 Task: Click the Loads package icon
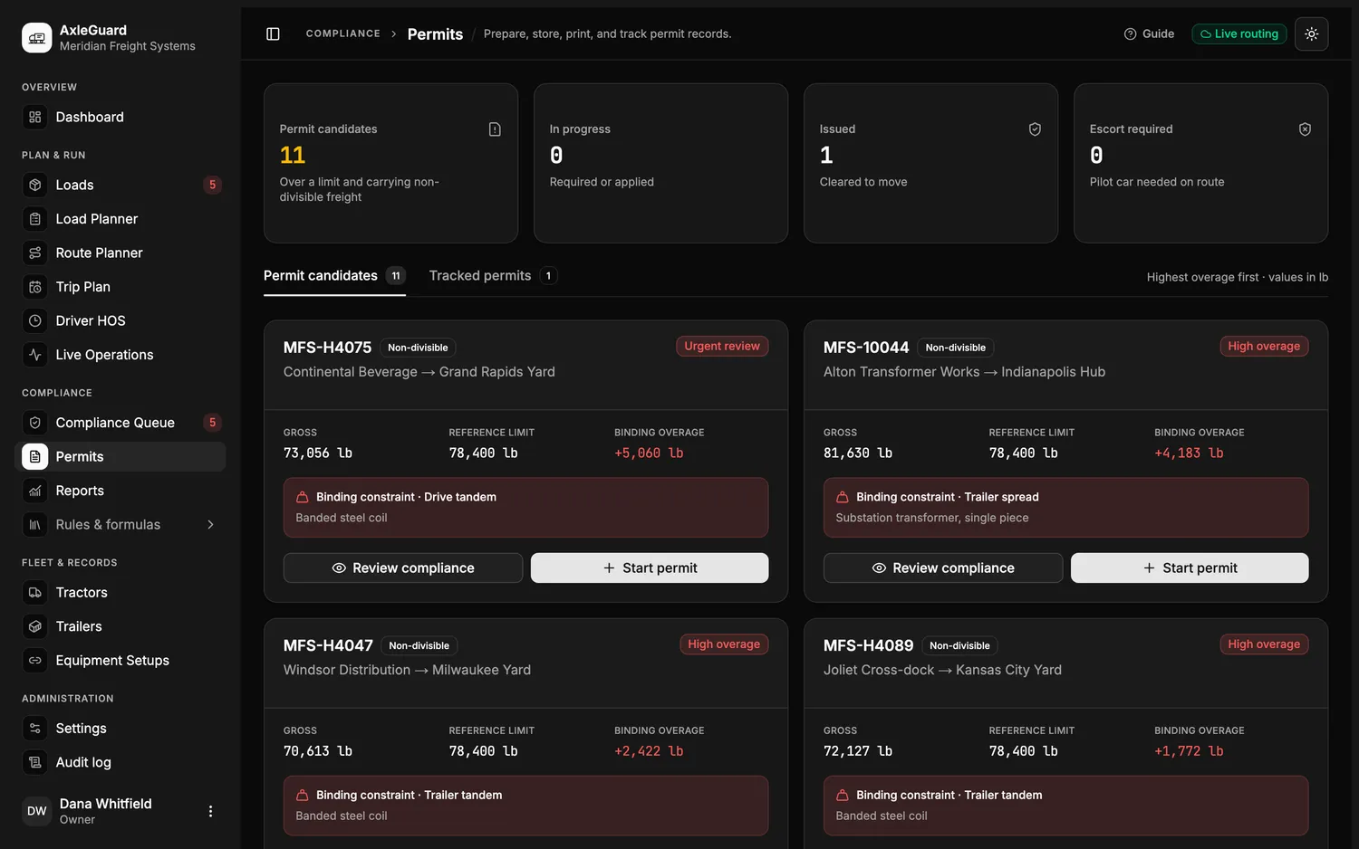tap(35, 185)
